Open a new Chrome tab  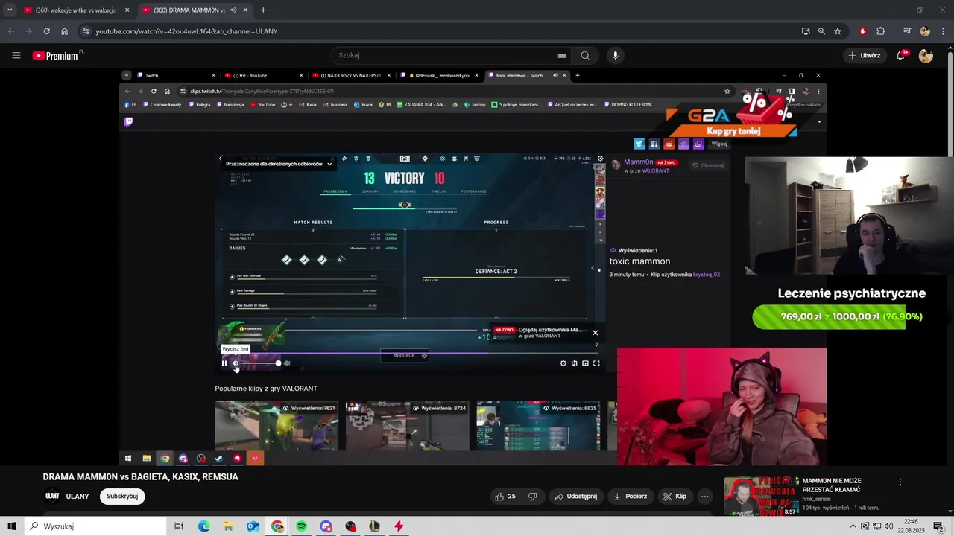(263, 10)
